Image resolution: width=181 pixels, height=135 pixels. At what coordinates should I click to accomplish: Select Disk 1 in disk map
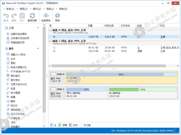click(57, 93)
